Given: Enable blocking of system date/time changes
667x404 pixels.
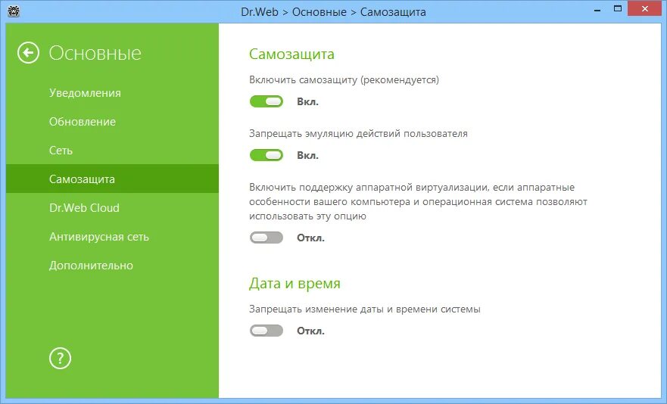Looking at the screenshot, I should pos(266,331).
